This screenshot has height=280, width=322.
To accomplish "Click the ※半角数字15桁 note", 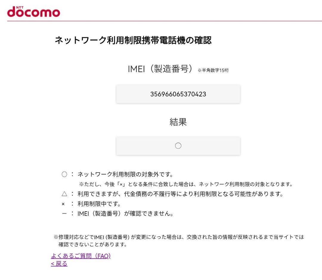I will click(x=213, y=71).
